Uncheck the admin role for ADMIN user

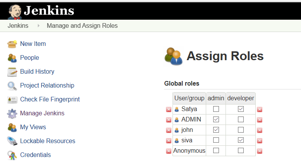(x=216, y=120)
